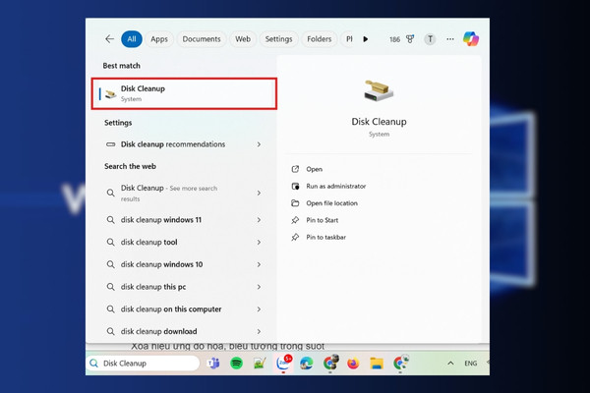The width and height of the screenshot is (590, 393).
Task: Launch Spotify from the taskbar
Action: [236, 364]
